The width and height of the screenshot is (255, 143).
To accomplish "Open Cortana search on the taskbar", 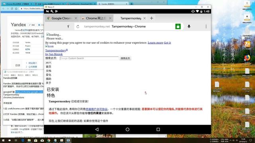I will (x=10, y=140).
